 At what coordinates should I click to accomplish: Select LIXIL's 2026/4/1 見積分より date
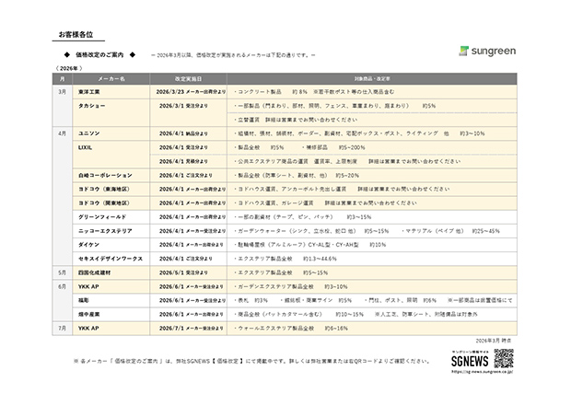point(183,162)
